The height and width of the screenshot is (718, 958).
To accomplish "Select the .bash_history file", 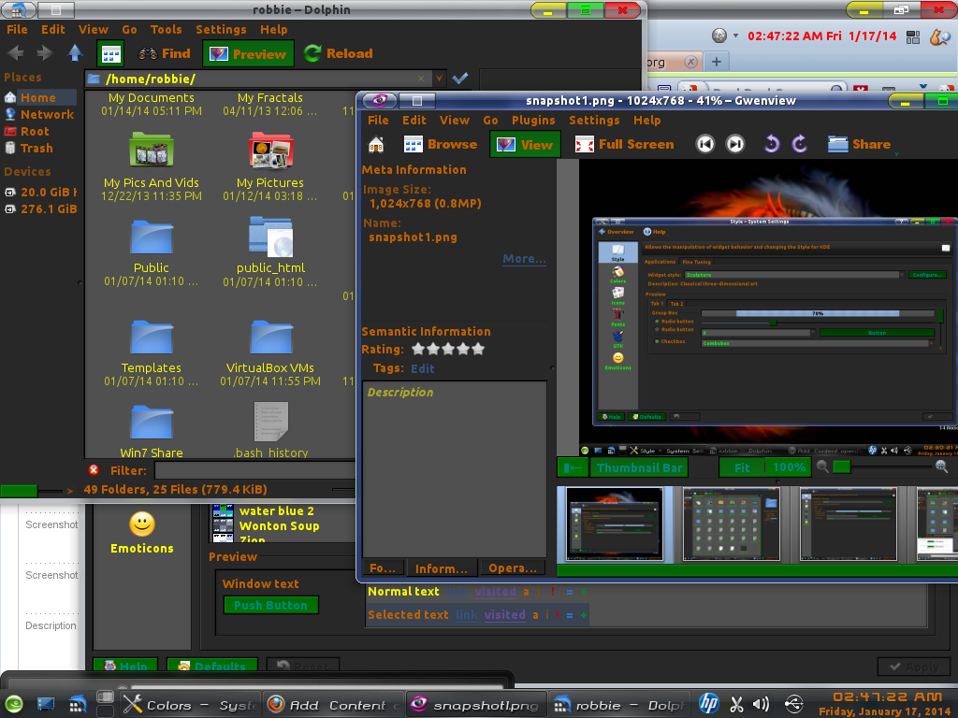I will 270,430.
